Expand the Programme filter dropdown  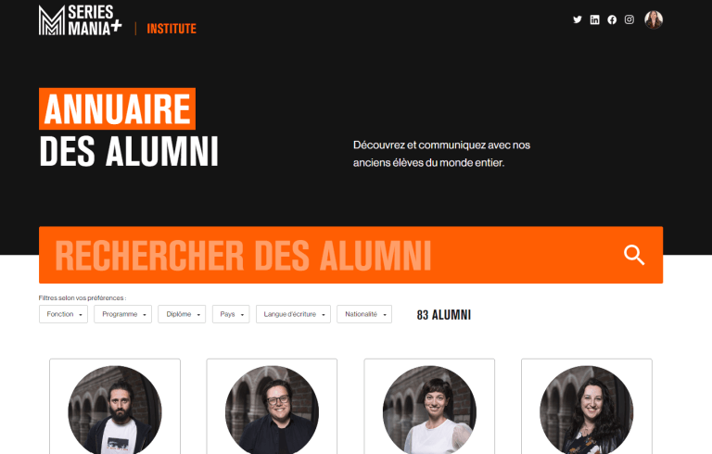(x=122, y=314)
